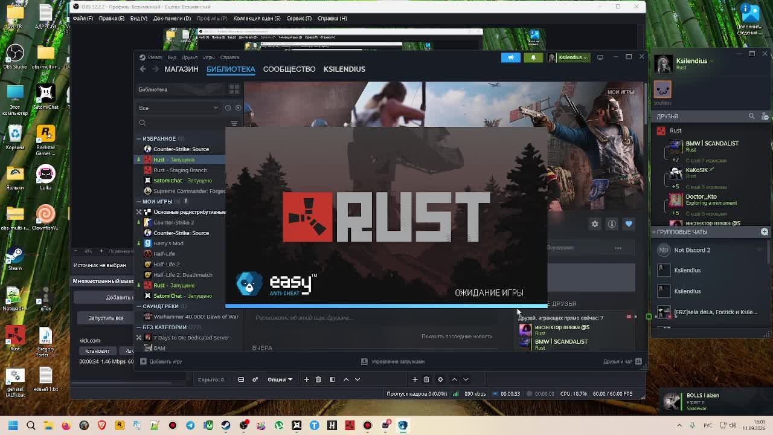The height and width of the screenshot is (435, 773).
Task: Move OBS source down arrow
Action: tap(466, 379)
